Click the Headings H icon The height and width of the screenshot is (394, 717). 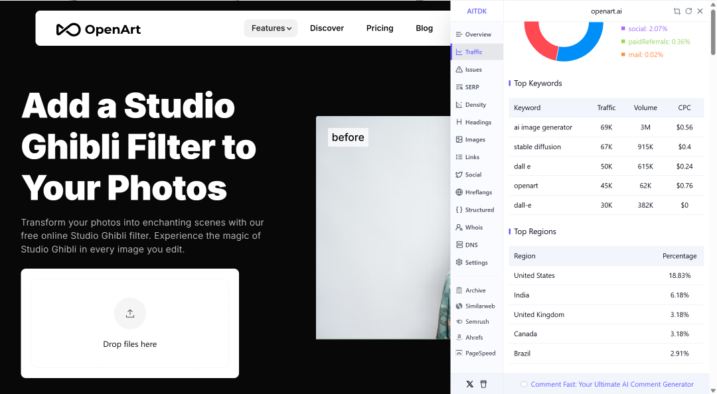coord(459,122)
